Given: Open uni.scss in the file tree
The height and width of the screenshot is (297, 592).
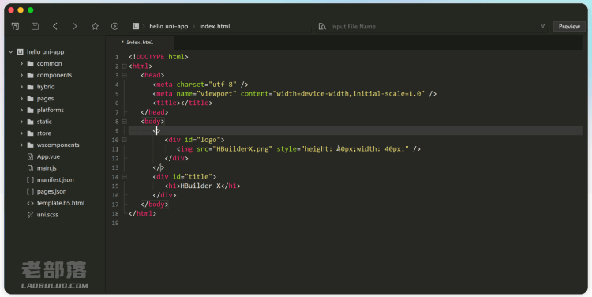Looking at the screenshot, I should [47, 215].
